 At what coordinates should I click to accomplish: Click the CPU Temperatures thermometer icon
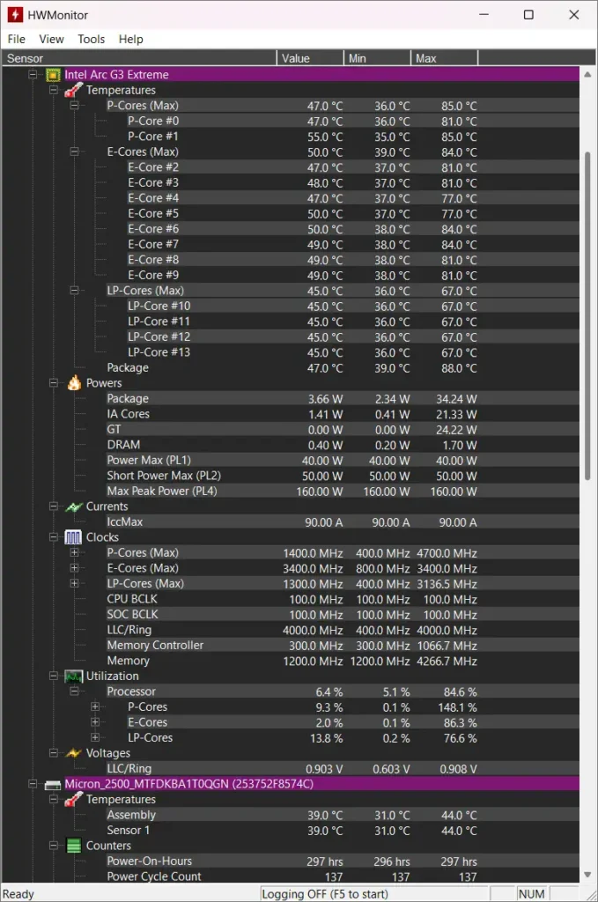[74, 91]
